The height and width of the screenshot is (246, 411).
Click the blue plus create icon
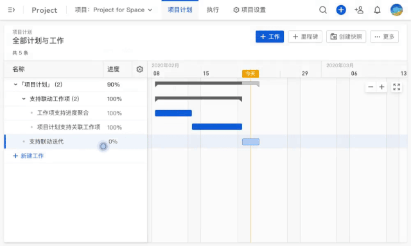click(x=341, y=10)
